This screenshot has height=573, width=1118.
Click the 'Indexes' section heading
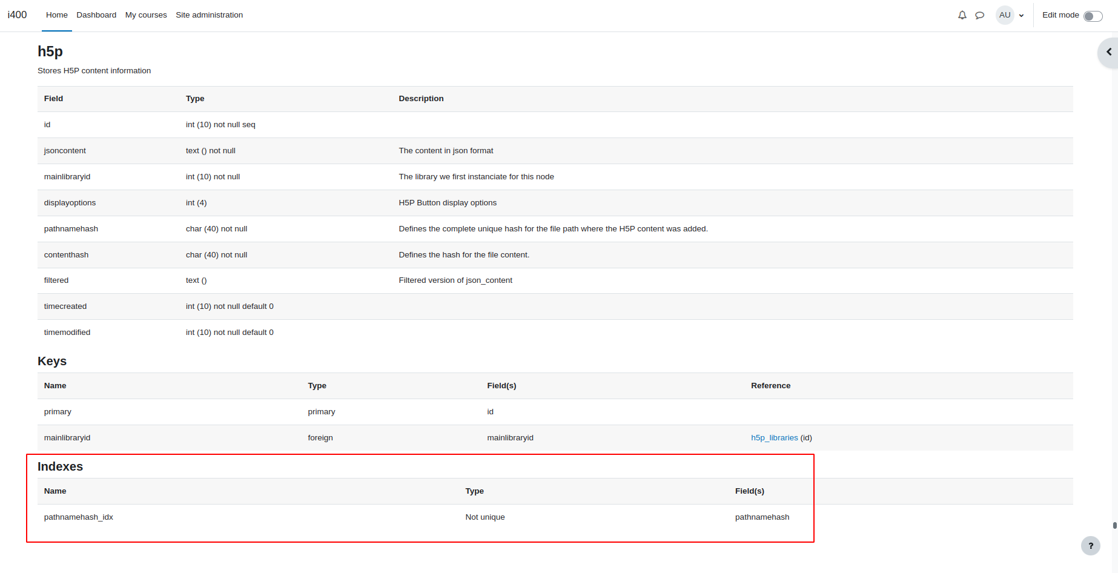coord(60,466)
